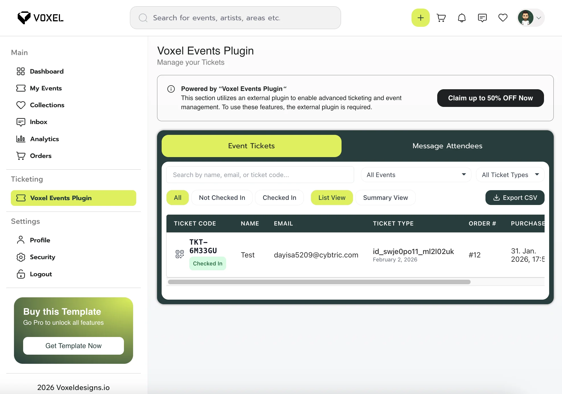562x394 pixels.
Task: Open Analytics in the sidebar
Action: (44, 139)
